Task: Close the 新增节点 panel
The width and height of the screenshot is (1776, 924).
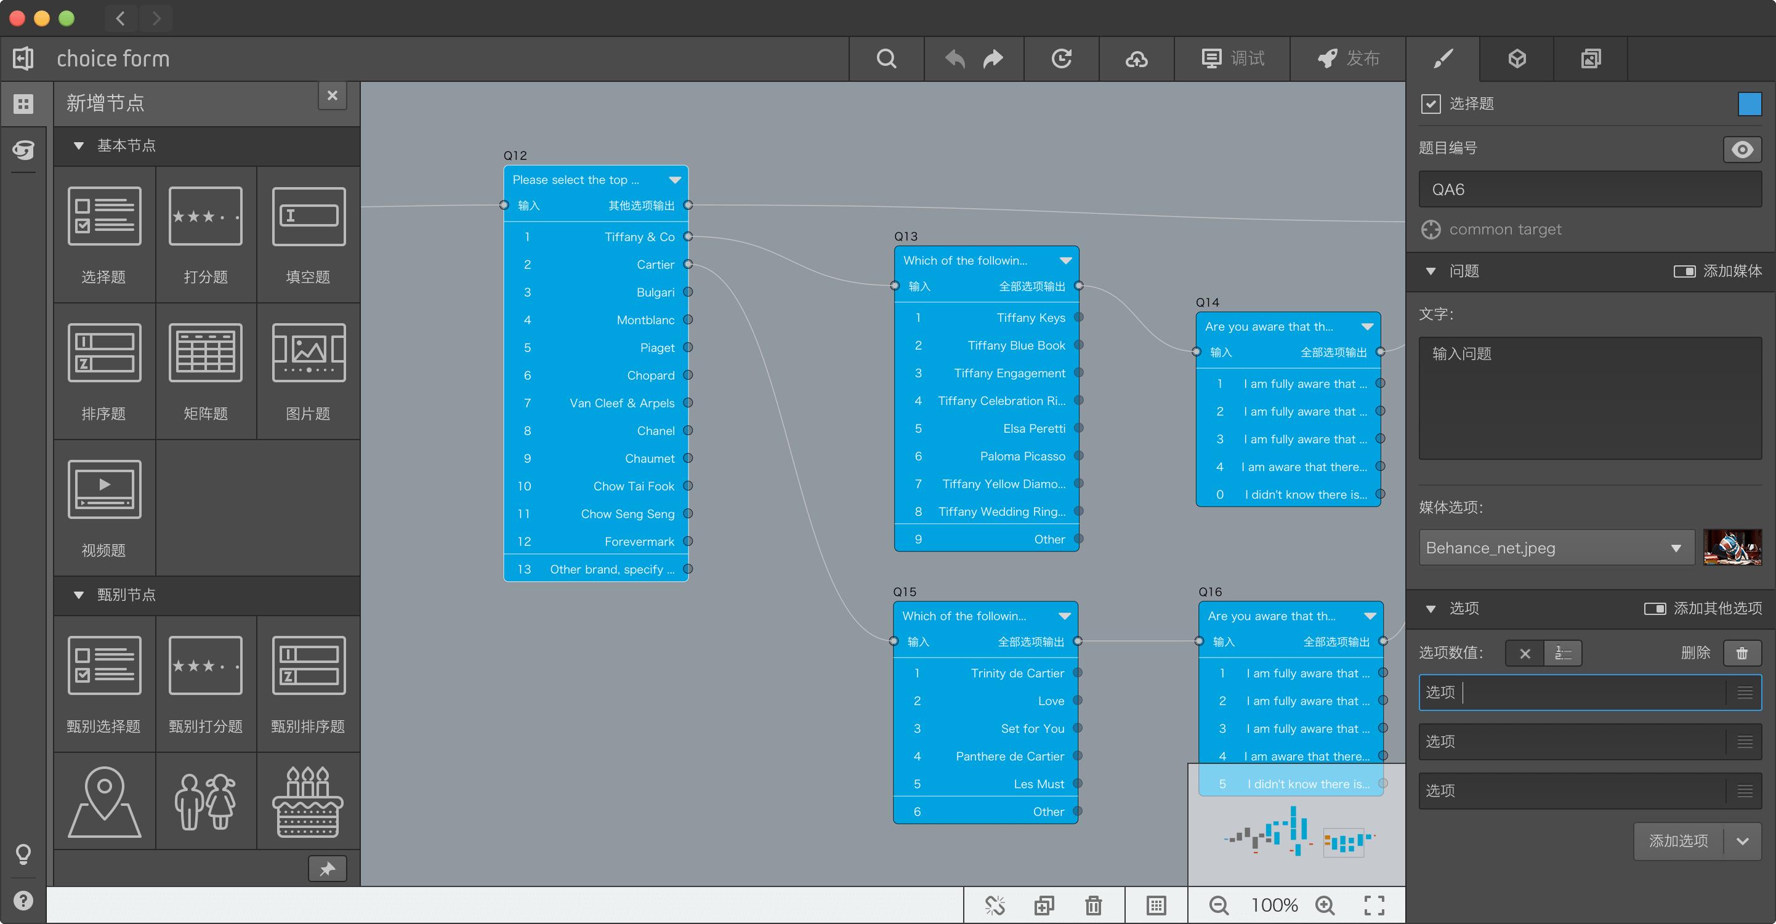Action: [333, 96]
